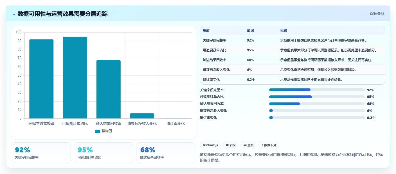Click the 说明 column header

click(283, 31)
